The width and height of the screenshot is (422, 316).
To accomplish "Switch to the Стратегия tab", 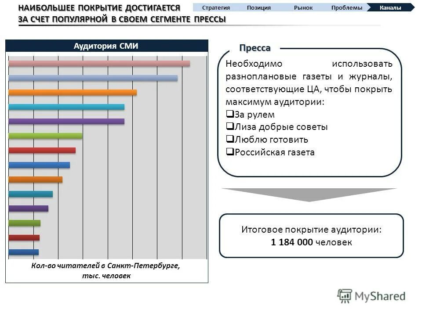I will click(216, 7).
